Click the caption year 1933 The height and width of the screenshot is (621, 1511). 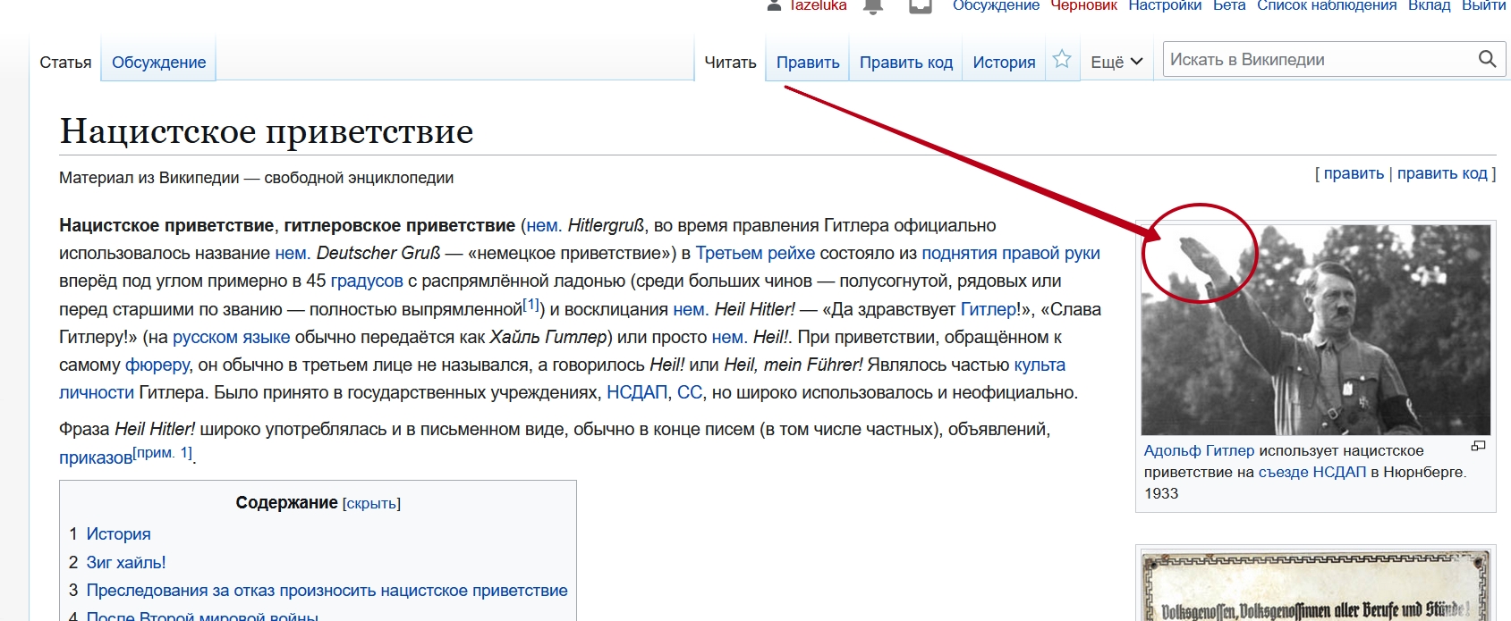(1161, 493)
